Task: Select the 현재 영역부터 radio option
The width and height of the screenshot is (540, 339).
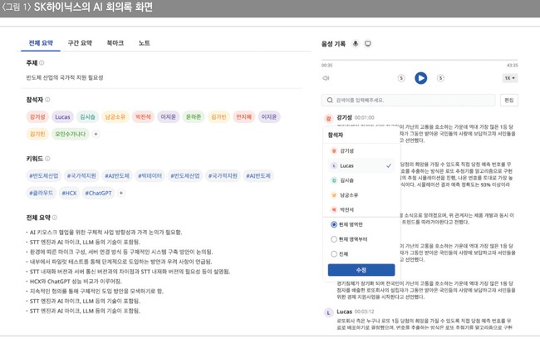Action: (334, 239)
